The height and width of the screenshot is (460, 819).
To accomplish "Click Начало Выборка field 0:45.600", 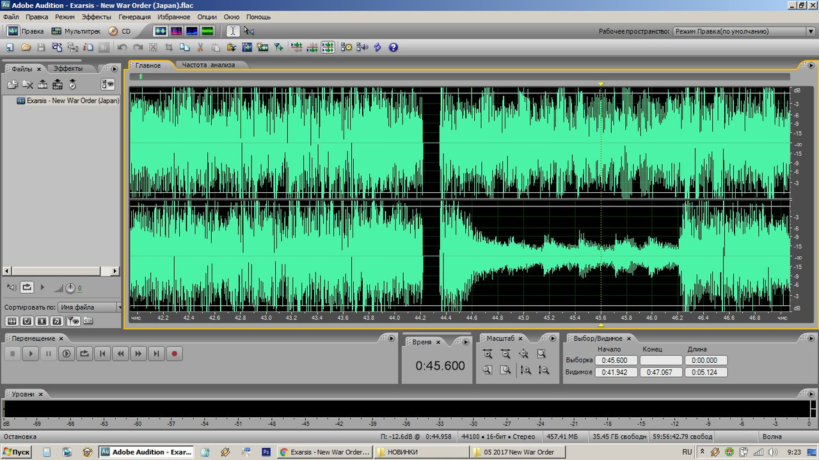I will click(x=616, y=360).
